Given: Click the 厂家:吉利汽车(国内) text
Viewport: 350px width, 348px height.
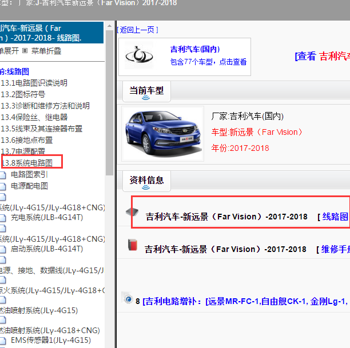Looking at the screenshot, I should tap(247, 116).
